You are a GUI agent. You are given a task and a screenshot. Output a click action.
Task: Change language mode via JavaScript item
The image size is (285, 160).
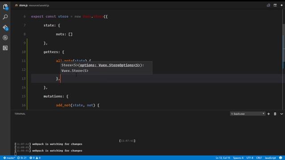270,158
